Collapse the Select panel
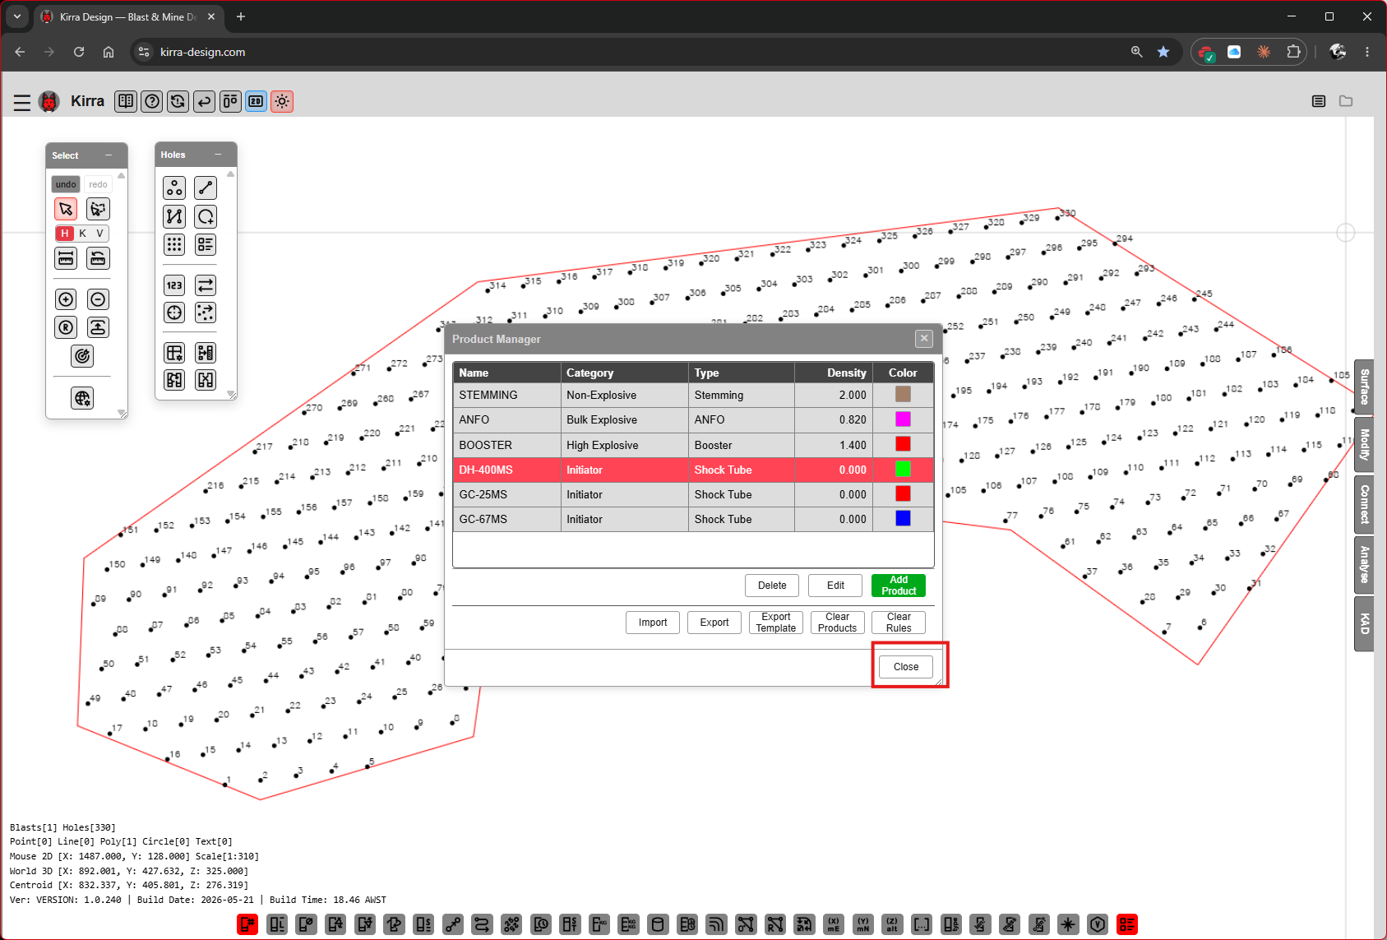The width and height of the screenshot is (1387, 940). (109, 155)
